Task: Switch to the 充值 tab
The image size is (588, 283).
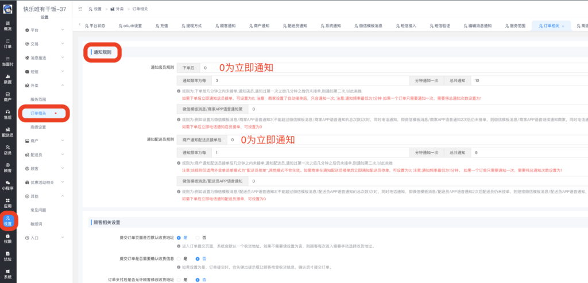Action: tap(161, 26)
